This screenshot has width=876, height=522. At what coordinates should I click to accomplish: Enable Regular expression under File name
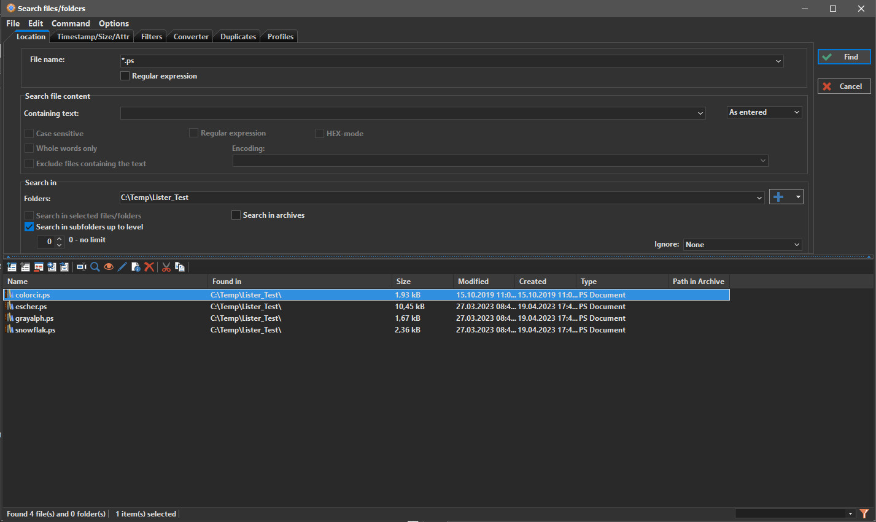pyautogui.click(x=125, y=76)
